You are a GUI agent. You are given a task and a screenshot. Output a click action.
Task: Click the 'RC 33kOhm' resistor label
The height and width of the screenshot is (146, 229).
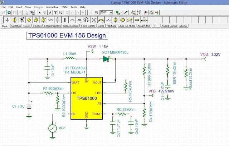[x=126, y=110]
